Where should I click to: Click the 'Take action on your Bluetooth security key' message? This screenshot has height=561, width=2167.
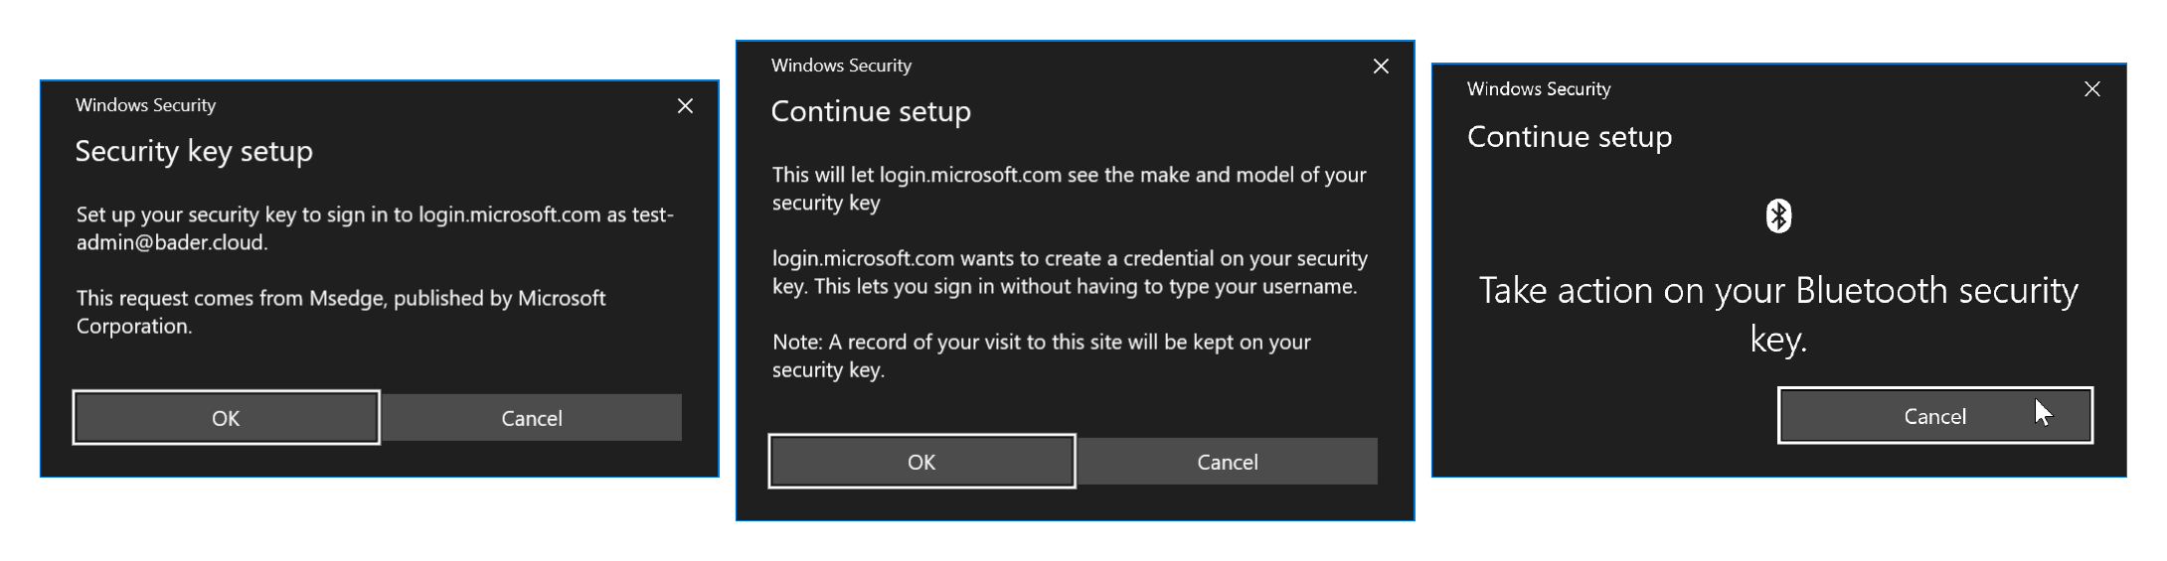point(1777,314)
